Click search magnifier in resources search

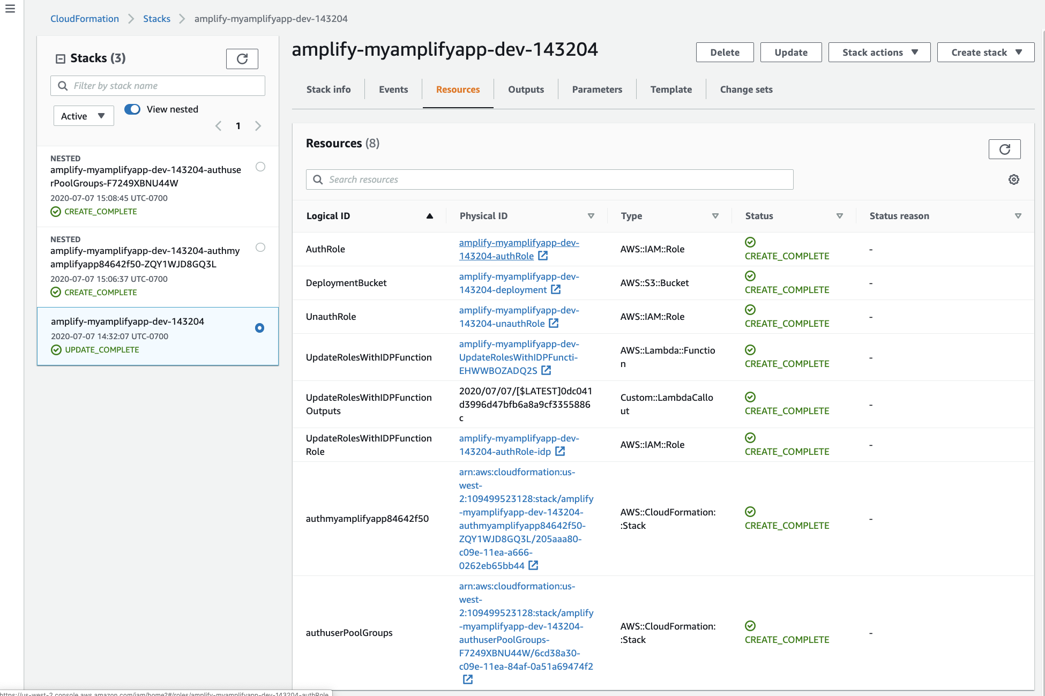click(318, 179)
